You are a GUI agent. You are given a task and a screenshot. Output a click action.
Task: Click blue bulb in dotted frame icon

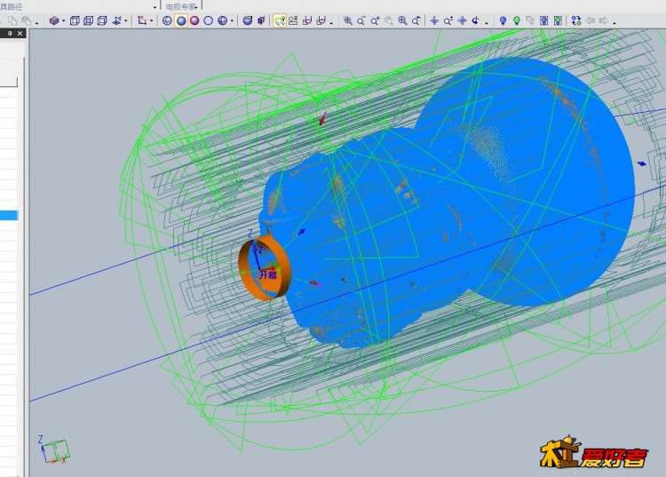pyautogui.click(x=544, y=20)
